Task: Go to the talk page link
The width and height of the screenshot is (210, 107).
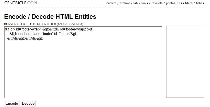Action: click(136, 3)
